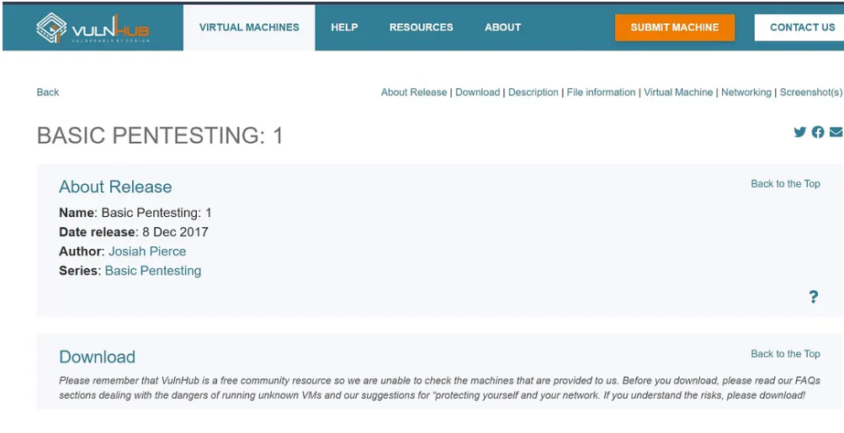Click the About Release section heading
This screenshot has width=844, height=433.
click(x=115, y=187)
